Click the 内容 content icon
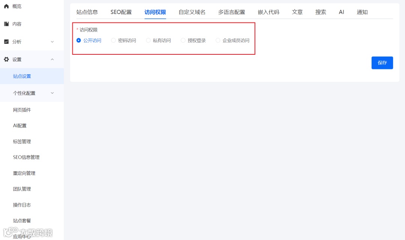The height and width of the screenshot is (240, 405). click(x=5, y=24)
